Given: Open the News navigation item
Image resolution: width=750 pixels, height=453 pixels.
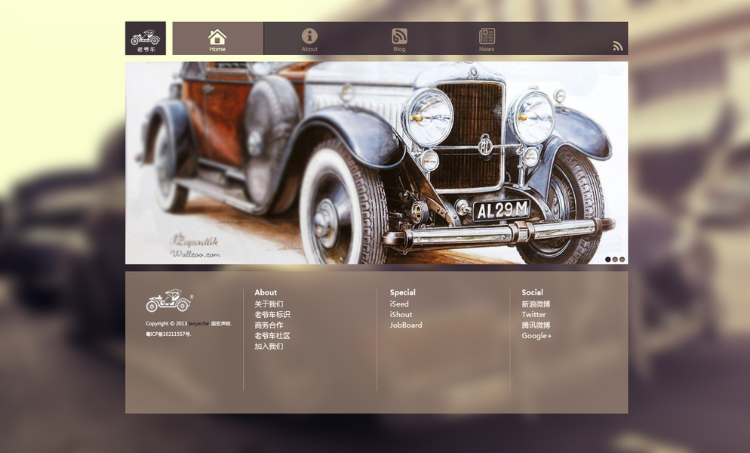Looking at the screenshot, I should [487, 40].
